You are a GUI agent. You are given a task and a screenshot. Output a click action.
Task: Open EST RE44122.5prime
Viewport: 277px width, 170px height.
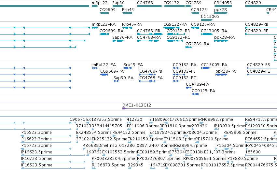point(114,136)
